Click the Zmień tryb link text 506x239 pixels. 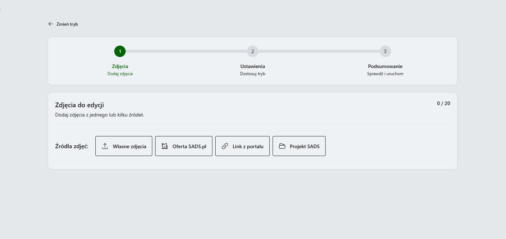point(67,24)
